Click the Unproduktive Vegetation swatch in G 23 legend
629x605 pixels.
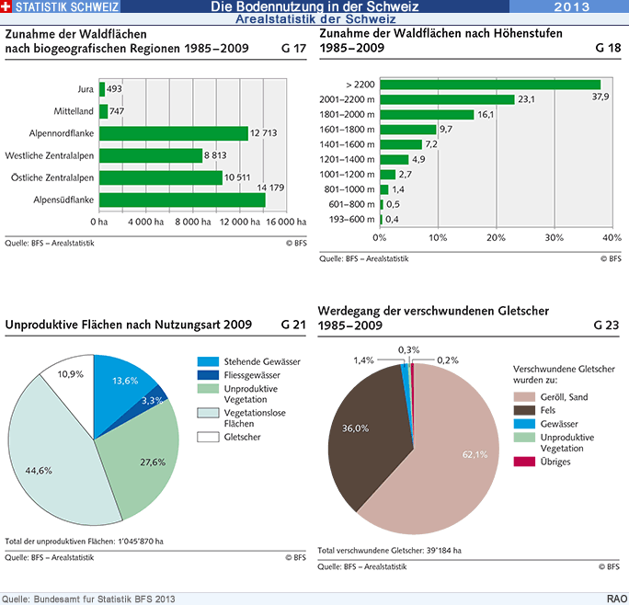coord(524,438)
